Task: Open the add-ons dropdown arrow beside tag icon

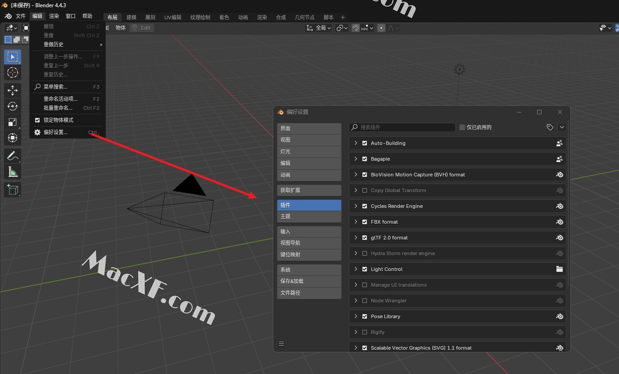Action: (x=562, y=127)
